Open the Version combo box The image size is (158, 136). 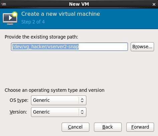59,112
